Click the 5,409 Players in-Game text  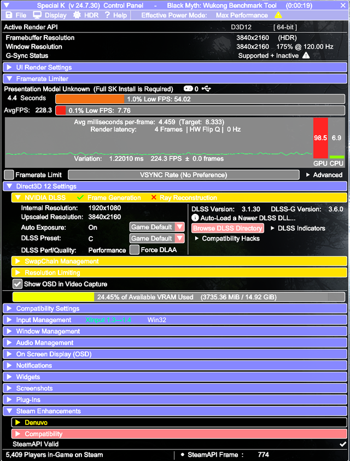click(x=54, y=454)
